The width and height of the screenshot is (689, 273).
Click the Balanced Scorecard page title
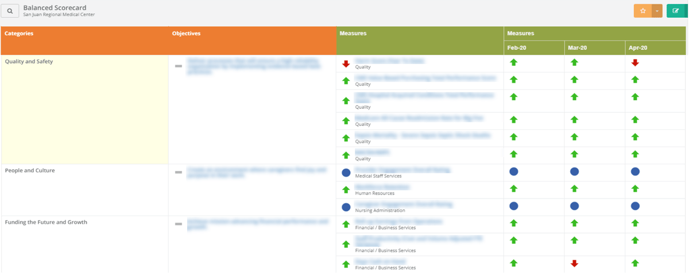point(55,7)
